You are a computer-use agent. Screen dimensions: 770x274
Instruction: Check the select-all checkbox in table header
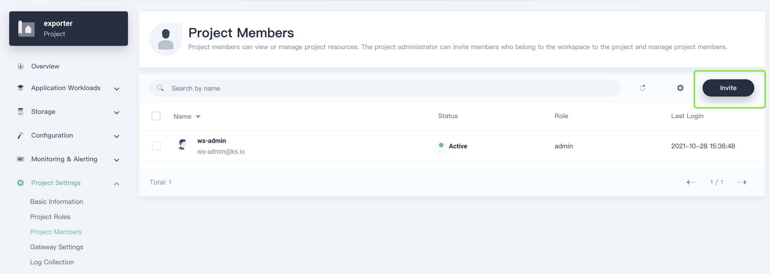click(156, 116)
